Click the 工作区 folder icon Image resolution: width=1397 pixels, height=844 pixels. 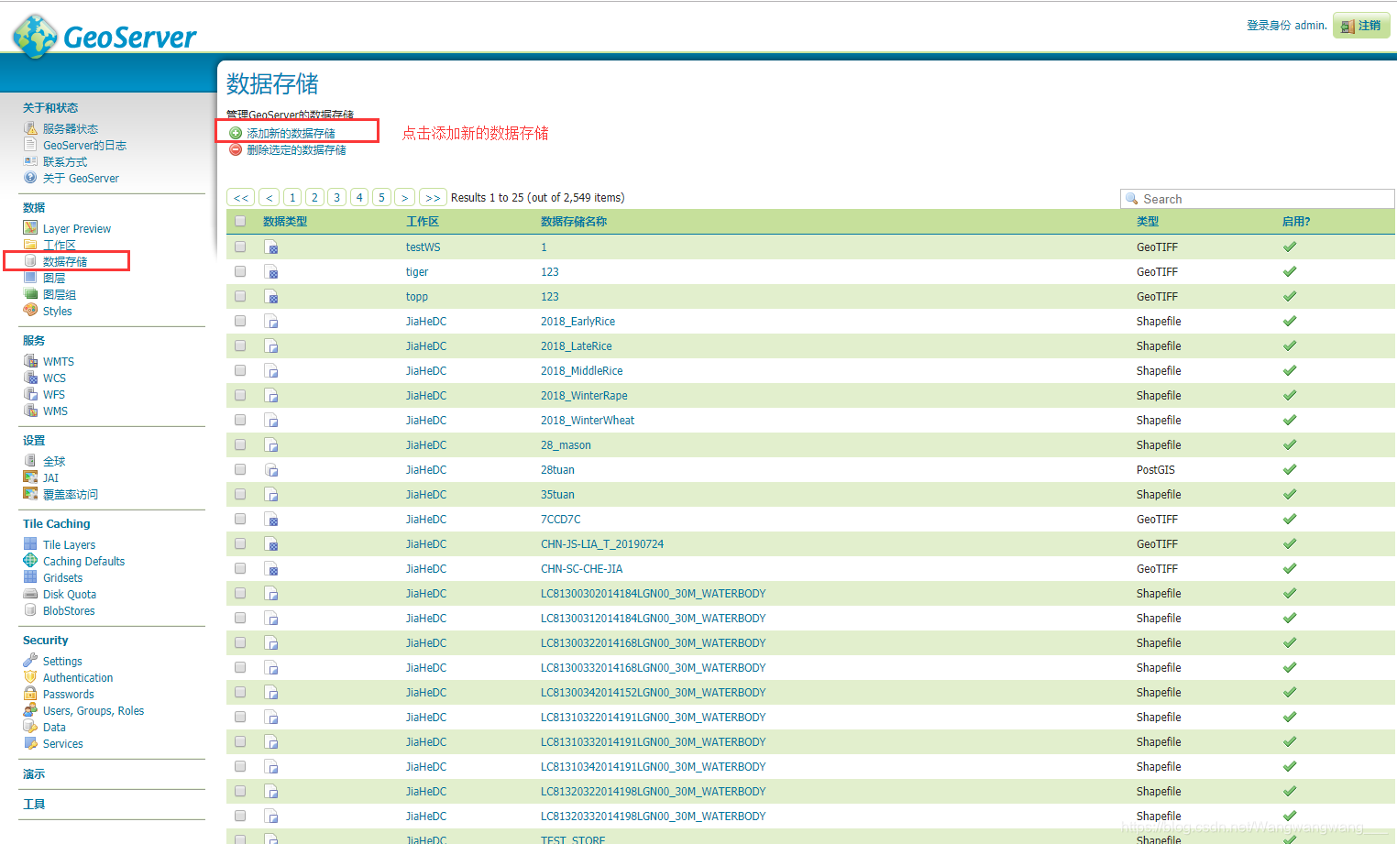(x=30, y=245)
